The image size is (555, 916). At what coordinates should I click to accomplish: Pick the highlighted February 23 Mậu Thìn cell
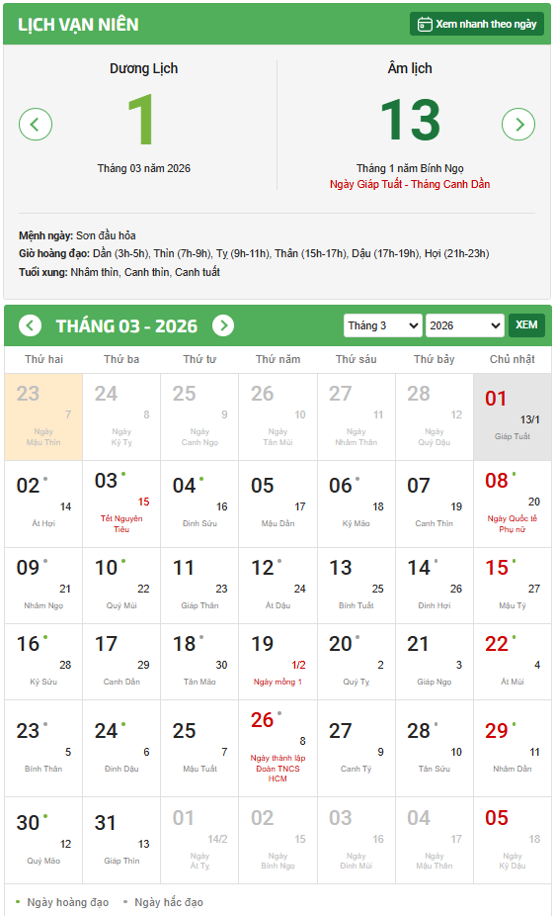[43, 417]
